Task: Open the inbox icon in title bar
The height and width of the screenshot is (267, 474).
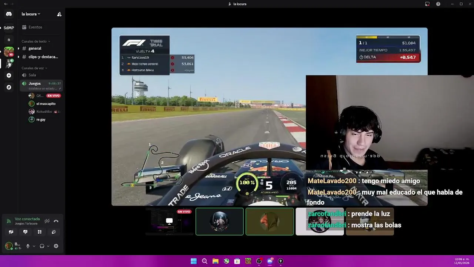Action: 427,4
